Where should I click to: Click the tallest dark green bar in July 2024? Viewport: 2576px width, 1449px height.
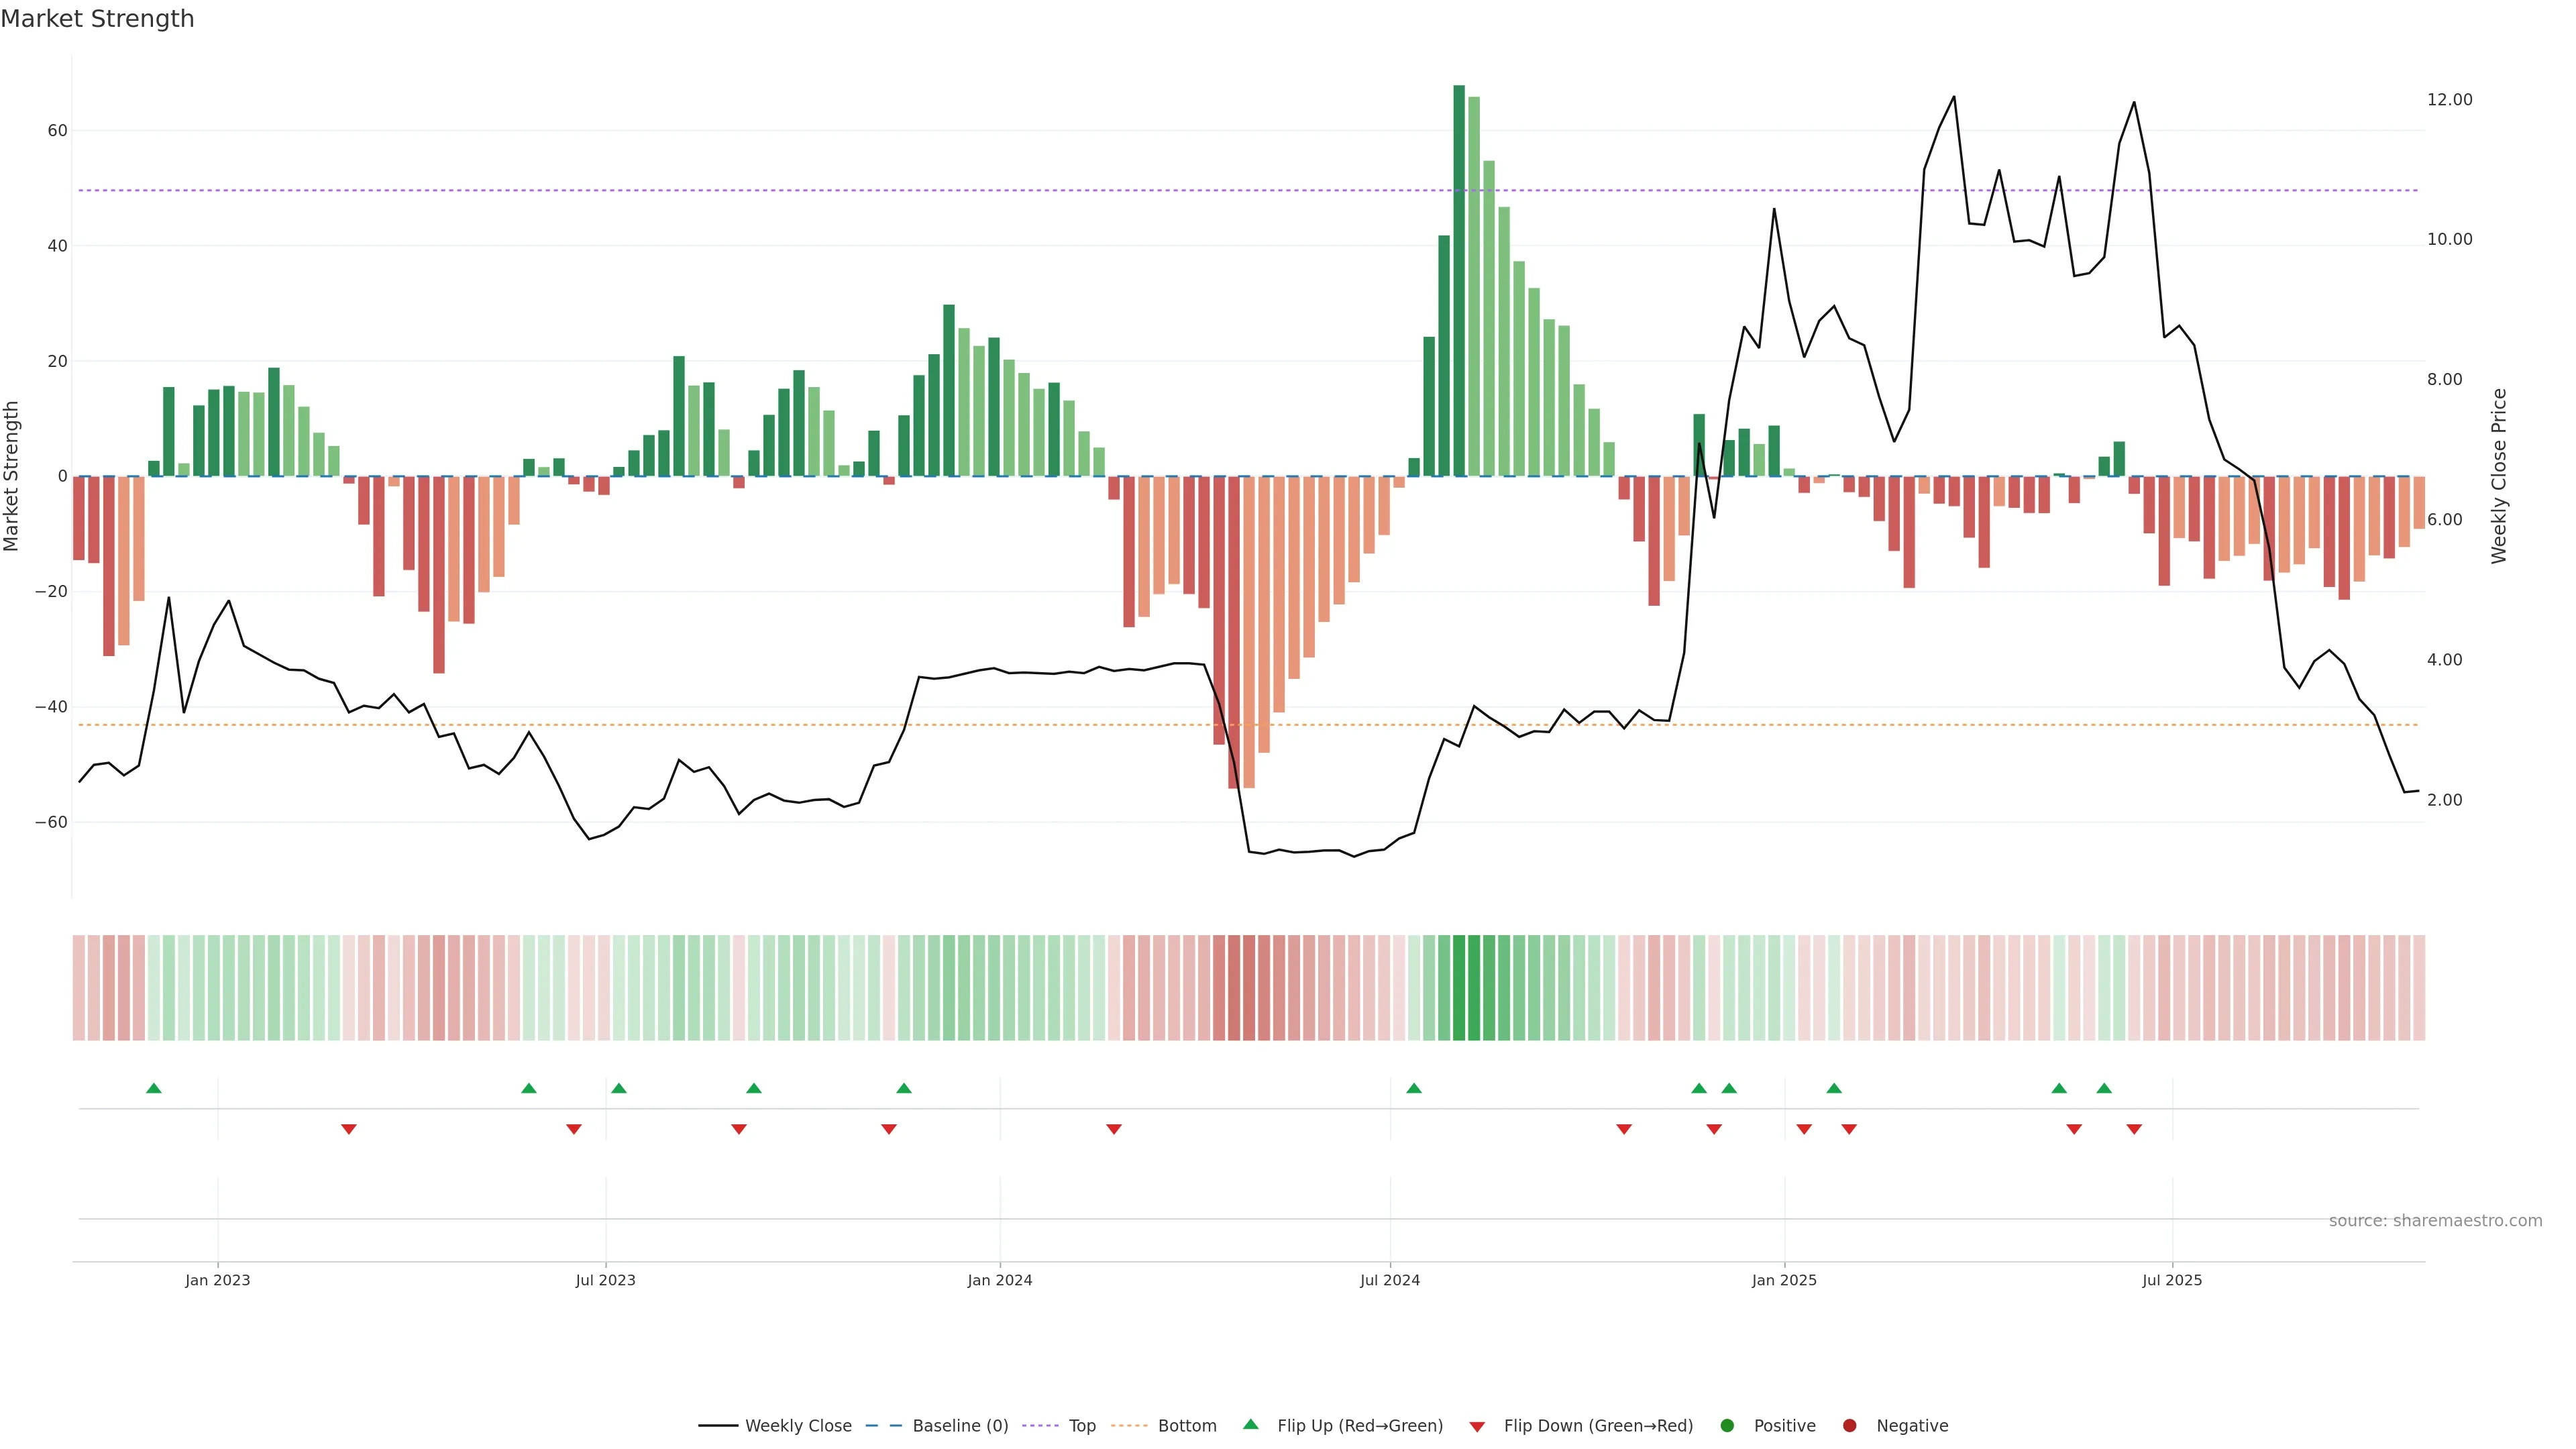pyautogui.click(x=1459, y=280)
